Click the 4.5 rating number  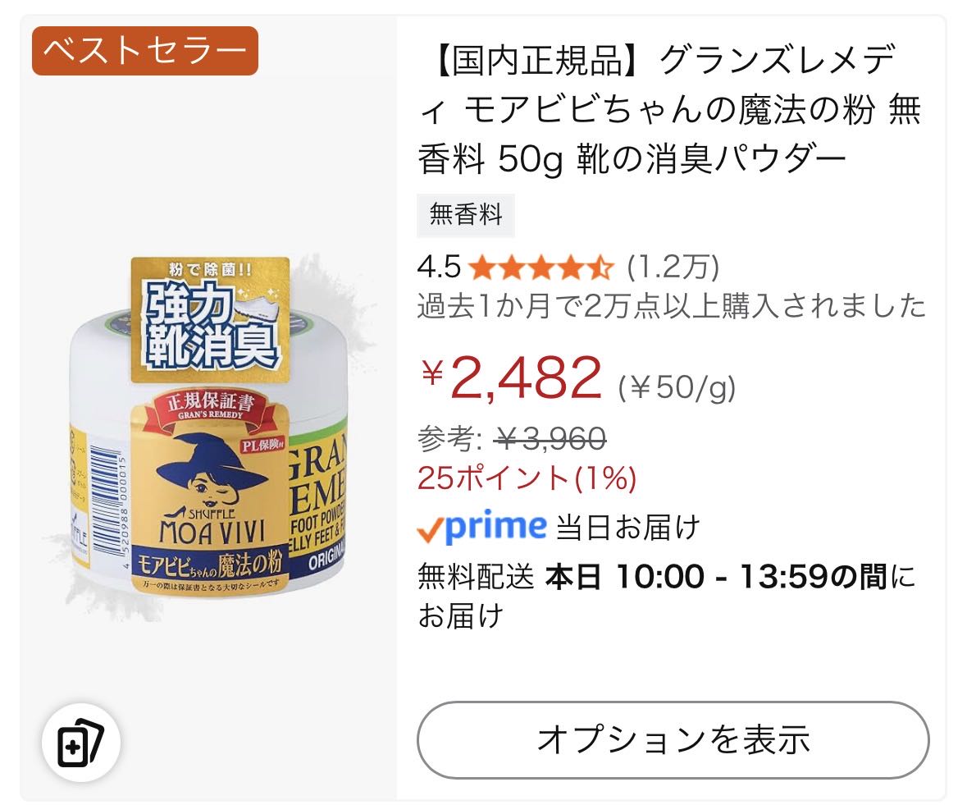[439, 267]
